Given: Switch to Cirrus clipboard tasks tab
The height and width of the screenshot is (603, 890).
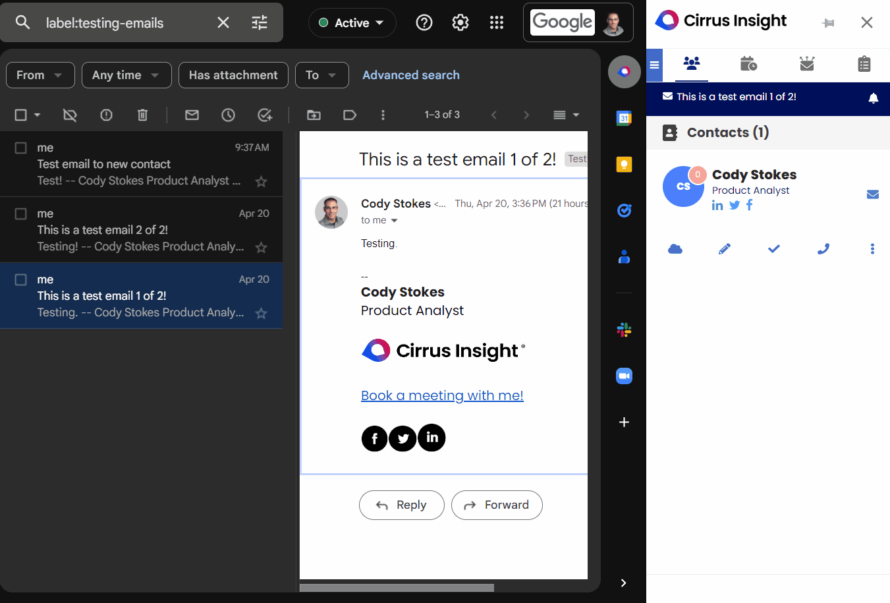Looking at the screenshot, I should (x=864, y=64).
